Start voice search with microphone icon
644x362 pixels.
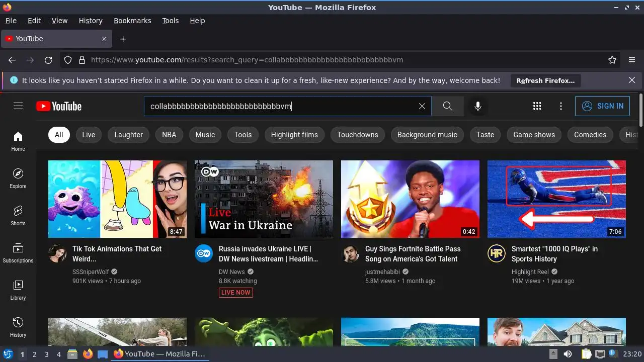(x=478, y=106)
